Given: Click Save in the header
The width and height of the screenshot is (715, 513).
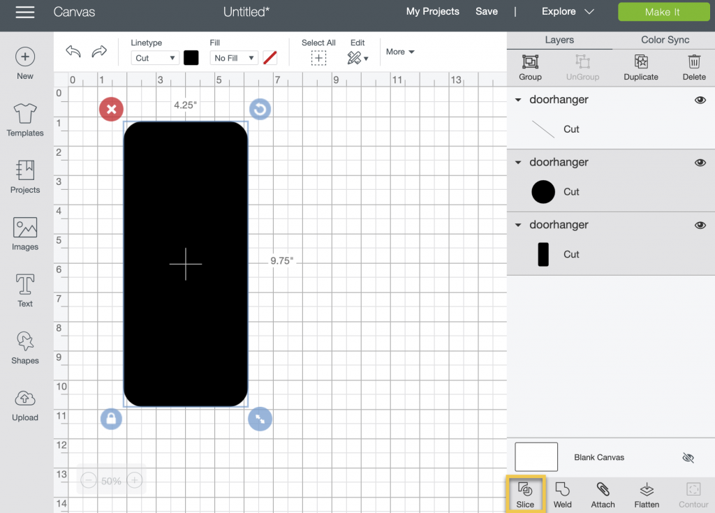Looking at the screenshot, I should coord(487,11).
